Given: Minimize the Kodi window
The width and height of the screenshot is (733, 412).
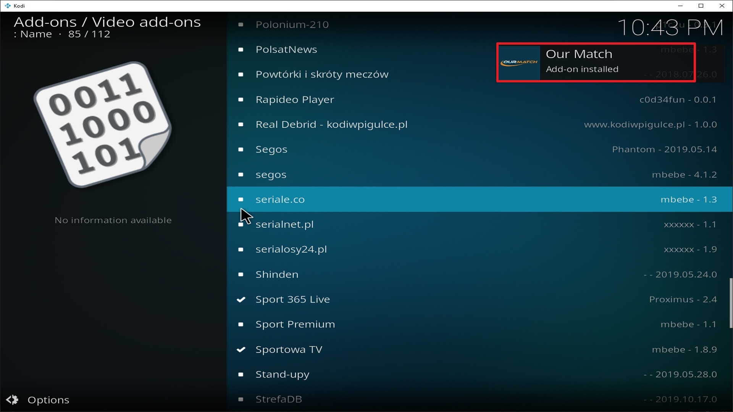Looking at the screenshot, I should tap(680, 6).
